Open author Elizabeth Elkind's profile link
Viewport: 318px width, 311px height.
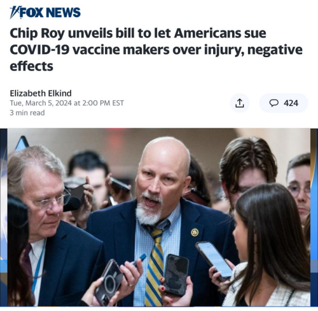[41, 93]
